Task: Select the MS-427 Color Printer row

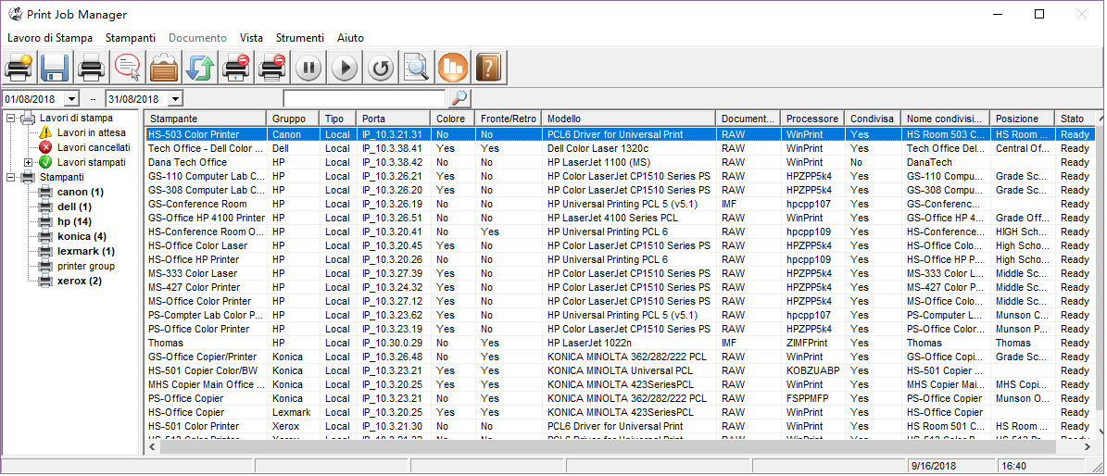Action: click(x=619, y=287)
